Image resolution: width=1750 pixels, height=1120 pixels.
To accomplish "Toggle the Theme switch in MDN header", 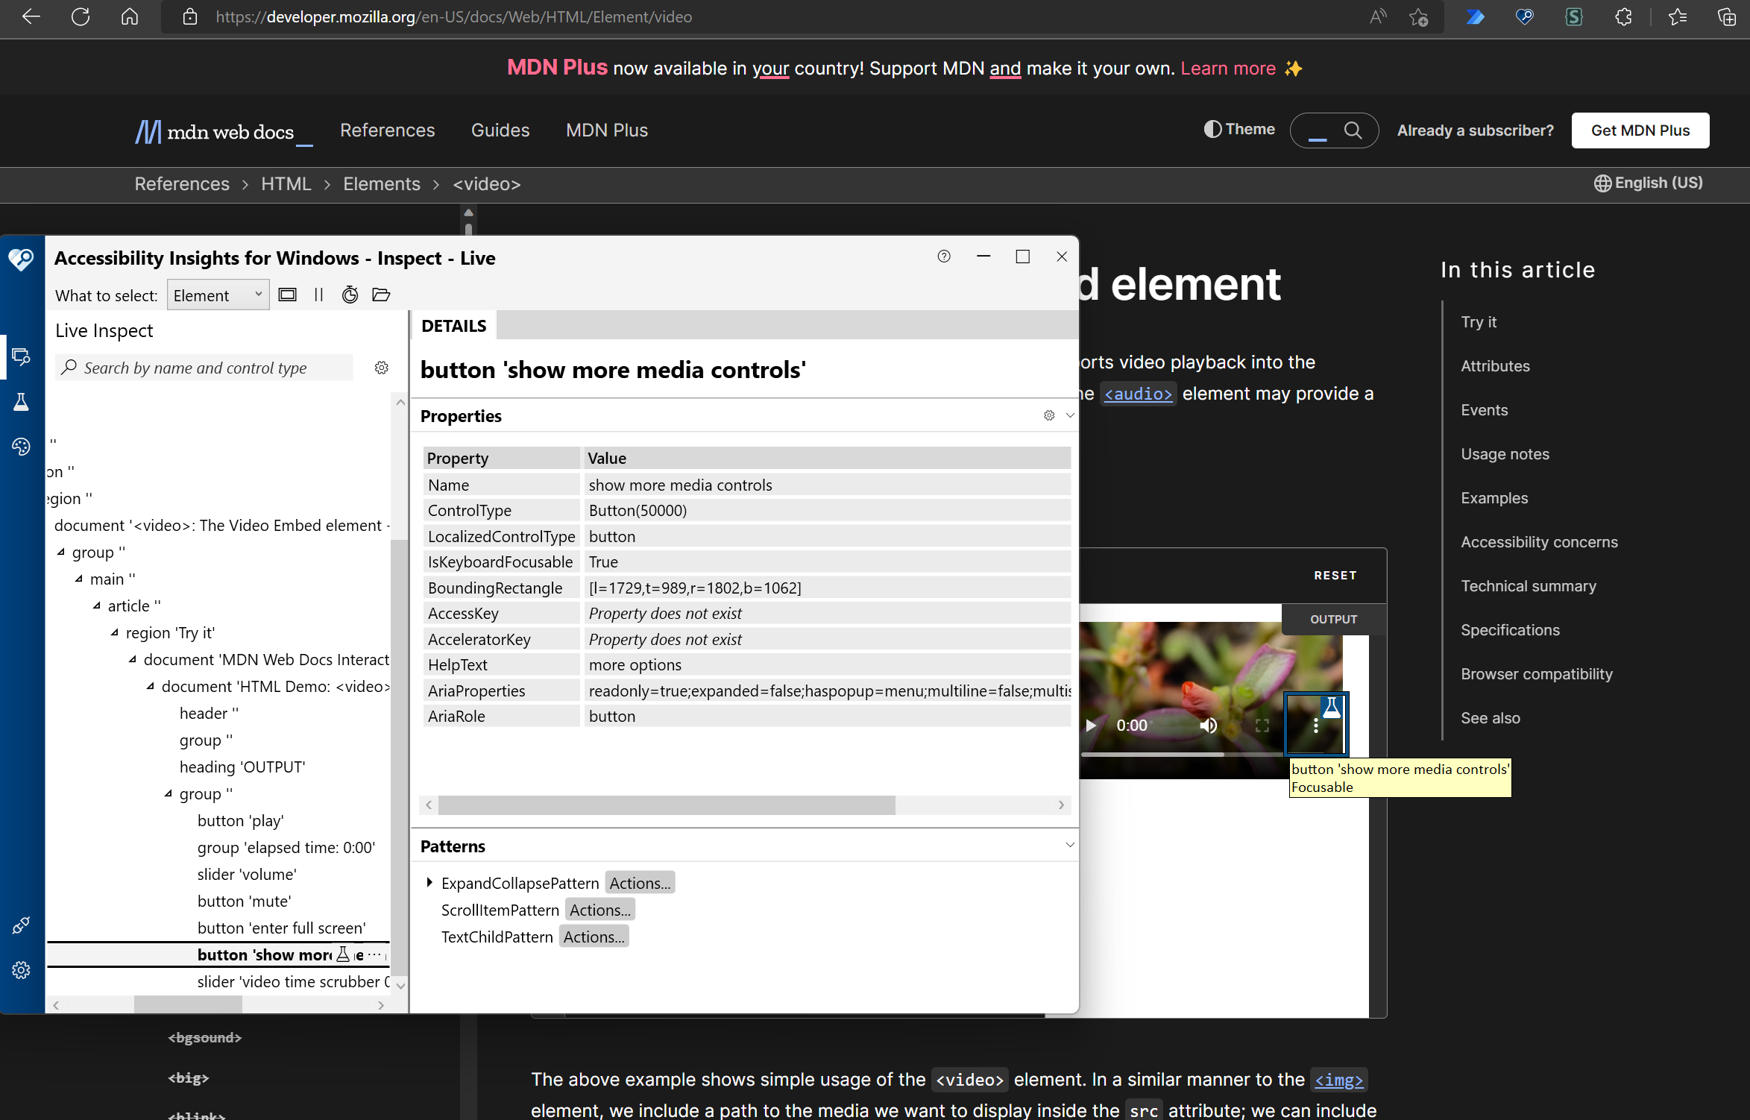I will tap(1239, 129).
